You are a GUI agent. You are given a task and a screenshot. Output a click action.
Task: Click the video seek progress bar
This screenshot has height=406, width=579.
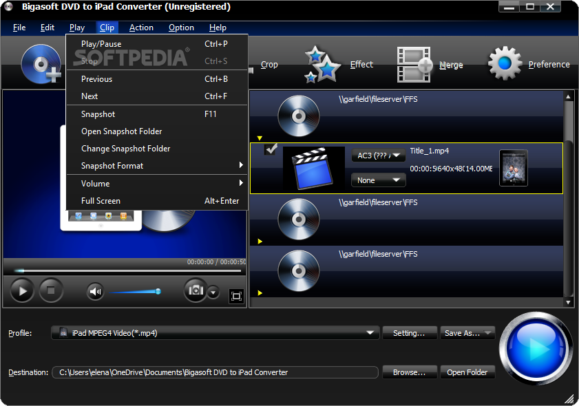(x=128, y=271)
